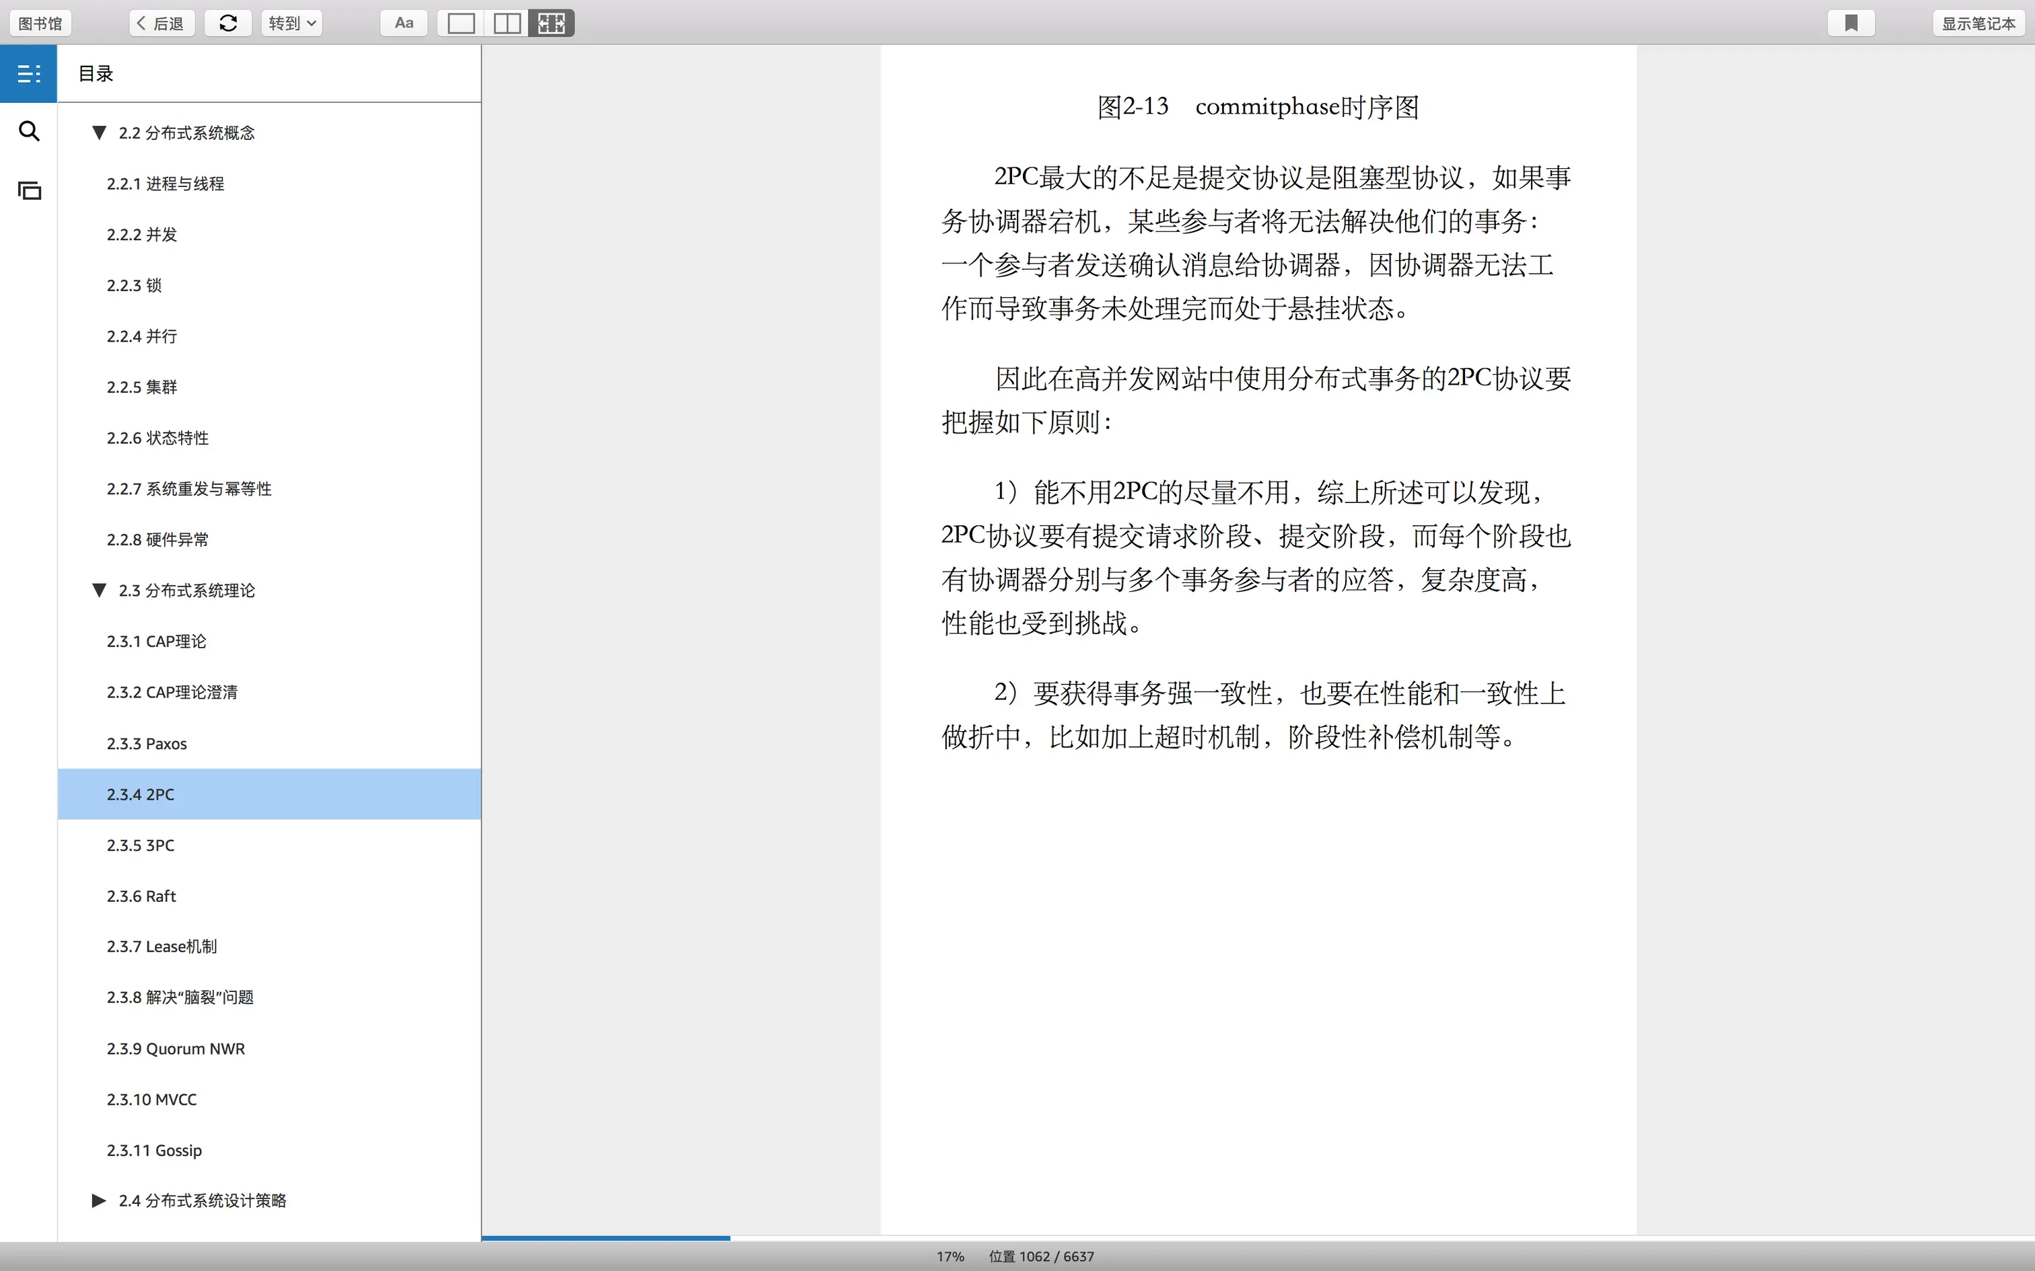The height and width of the screenshot is (1271, 2035).
Task: Collapse the 2.2 分布式系统概念 section
Action: [99, 133]
